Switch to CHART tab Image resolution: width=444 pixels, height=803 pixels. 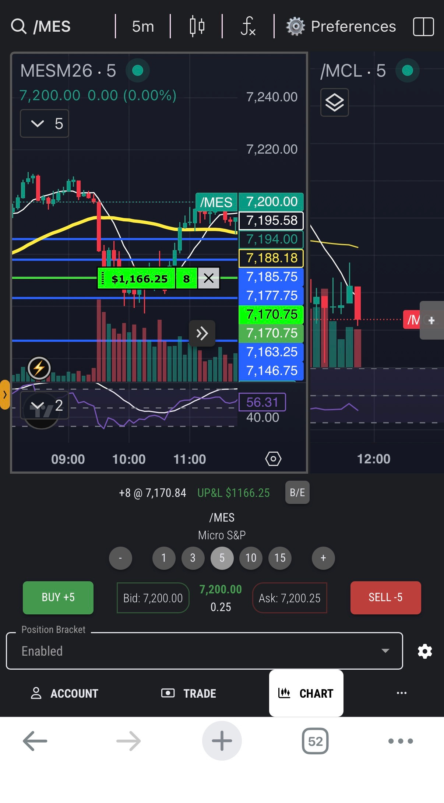(306, 693)
